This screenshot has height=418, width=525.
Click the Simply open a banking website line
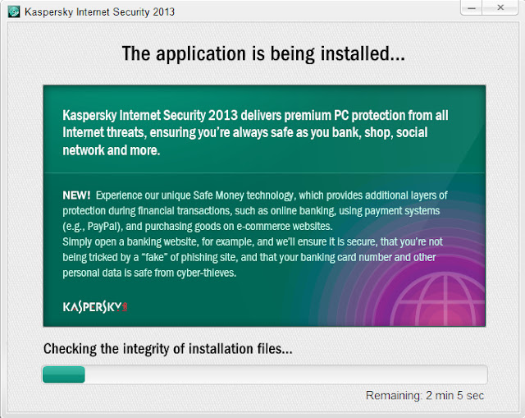(253, 241)
